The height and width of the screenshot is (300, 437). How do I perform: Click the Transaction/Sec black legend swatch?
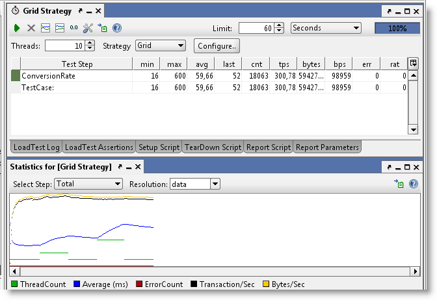194,284
